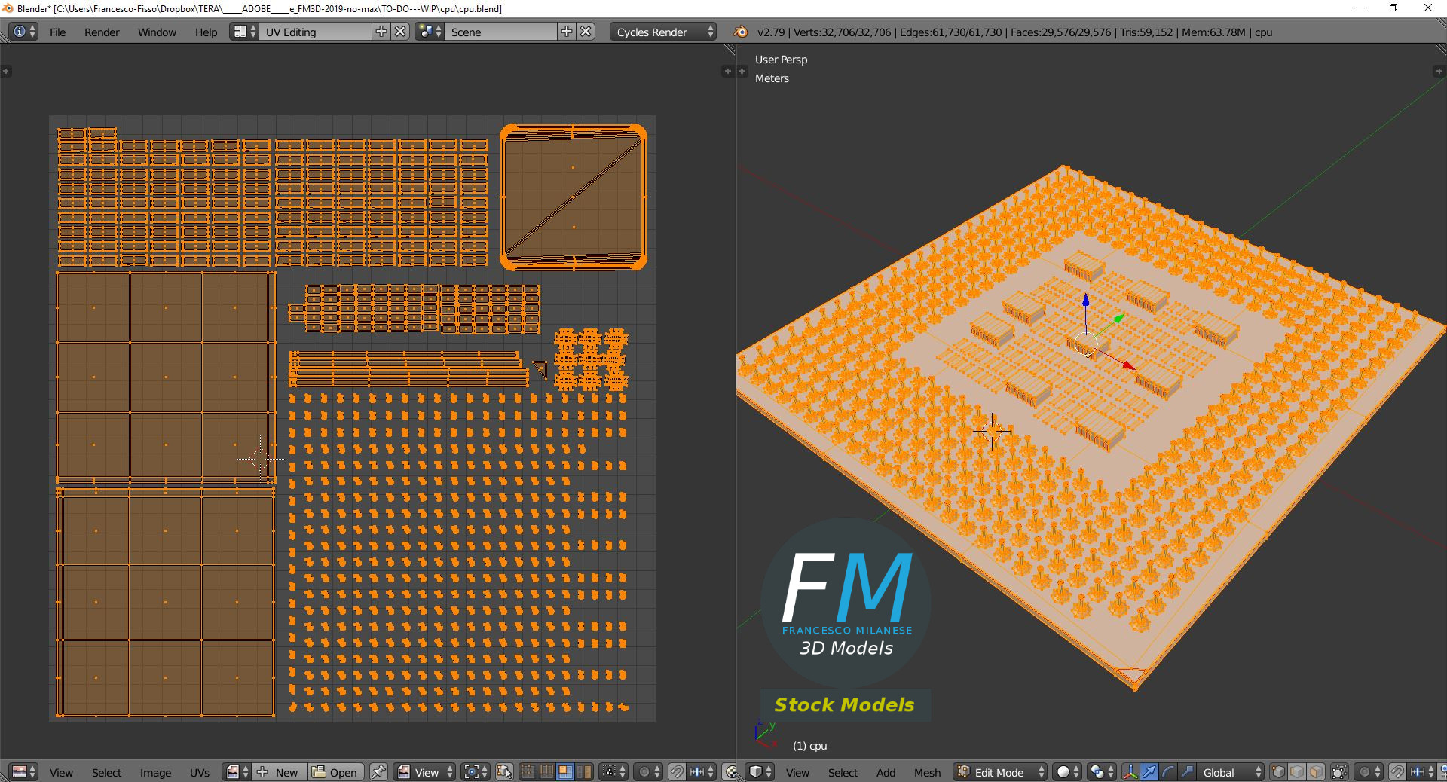The image size is (1447, 782).
Task: Open the UV editor View mode dropdown
Action: (x=424, y=772)
